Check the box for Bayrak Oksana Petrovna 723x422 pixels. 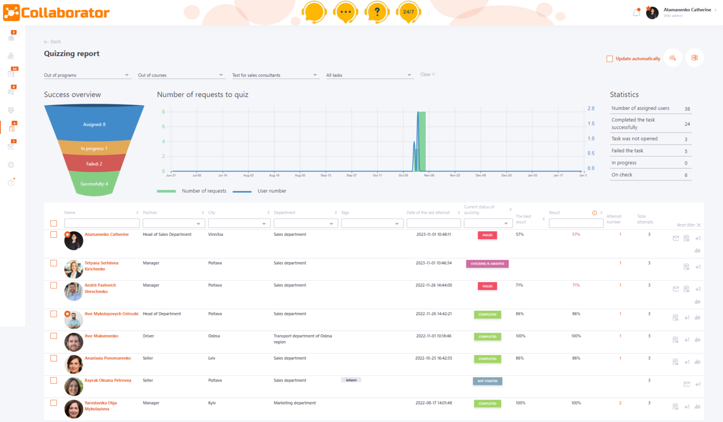click(x=54, y=381)
